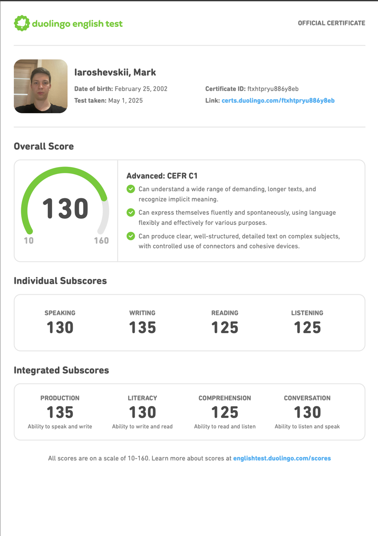This screenshot has height=536, width=378.
Task: Click the Certificate ID value "ftxhtpryu886y8eb"
Action: [273, 89]
